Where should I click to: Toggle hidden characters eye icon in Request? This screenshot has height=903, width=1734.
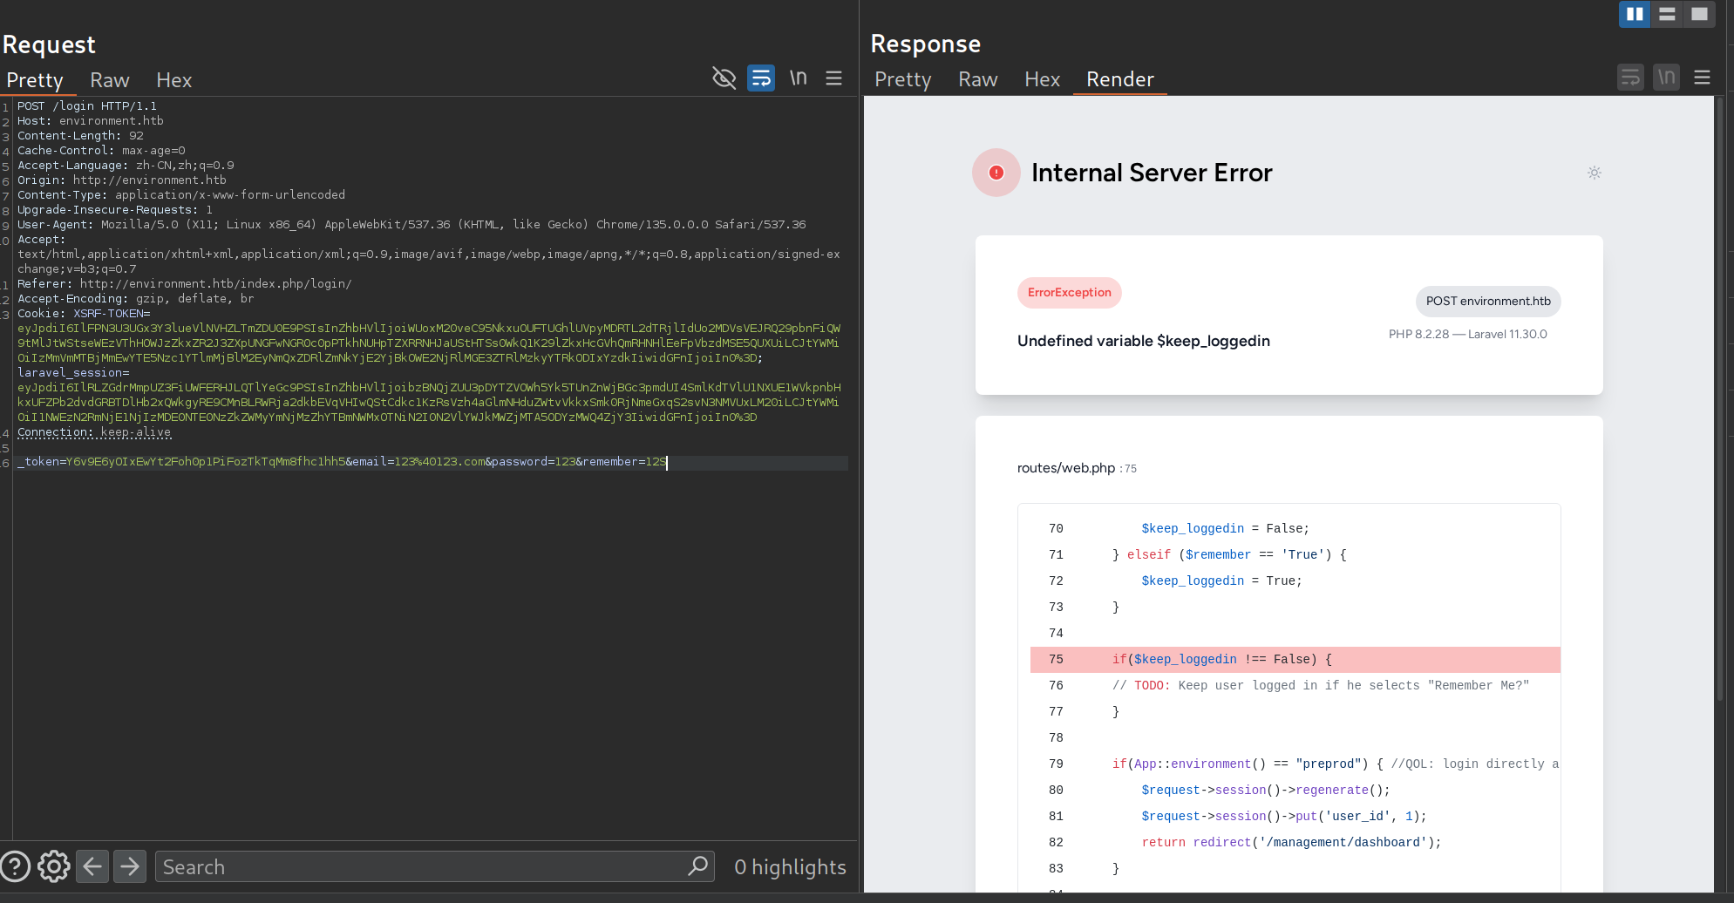point(724,78)
